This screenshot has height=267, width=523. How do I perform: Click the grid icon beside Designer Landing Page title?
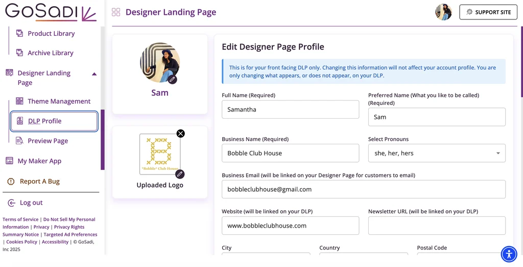(x=116, y=12)
